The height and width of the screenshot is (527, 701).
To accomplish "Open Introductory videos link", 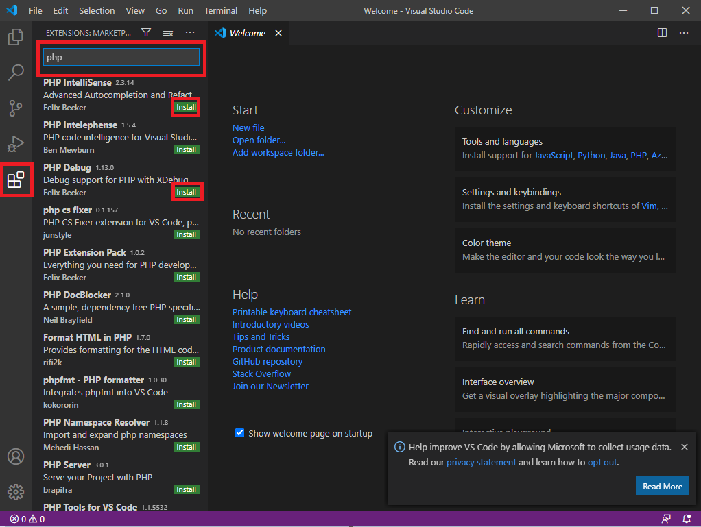I will pyautogui.click(x=270, y=325).
